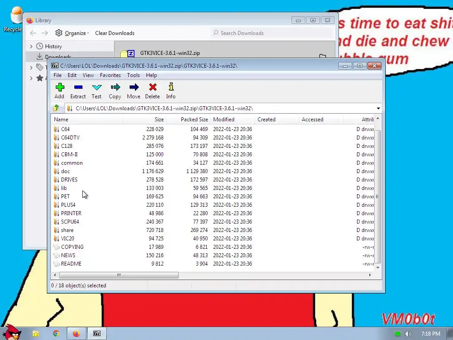Select the DRIVES folder icon
Viewport: 453px width, 340px height.
click(x=56, y=180)
